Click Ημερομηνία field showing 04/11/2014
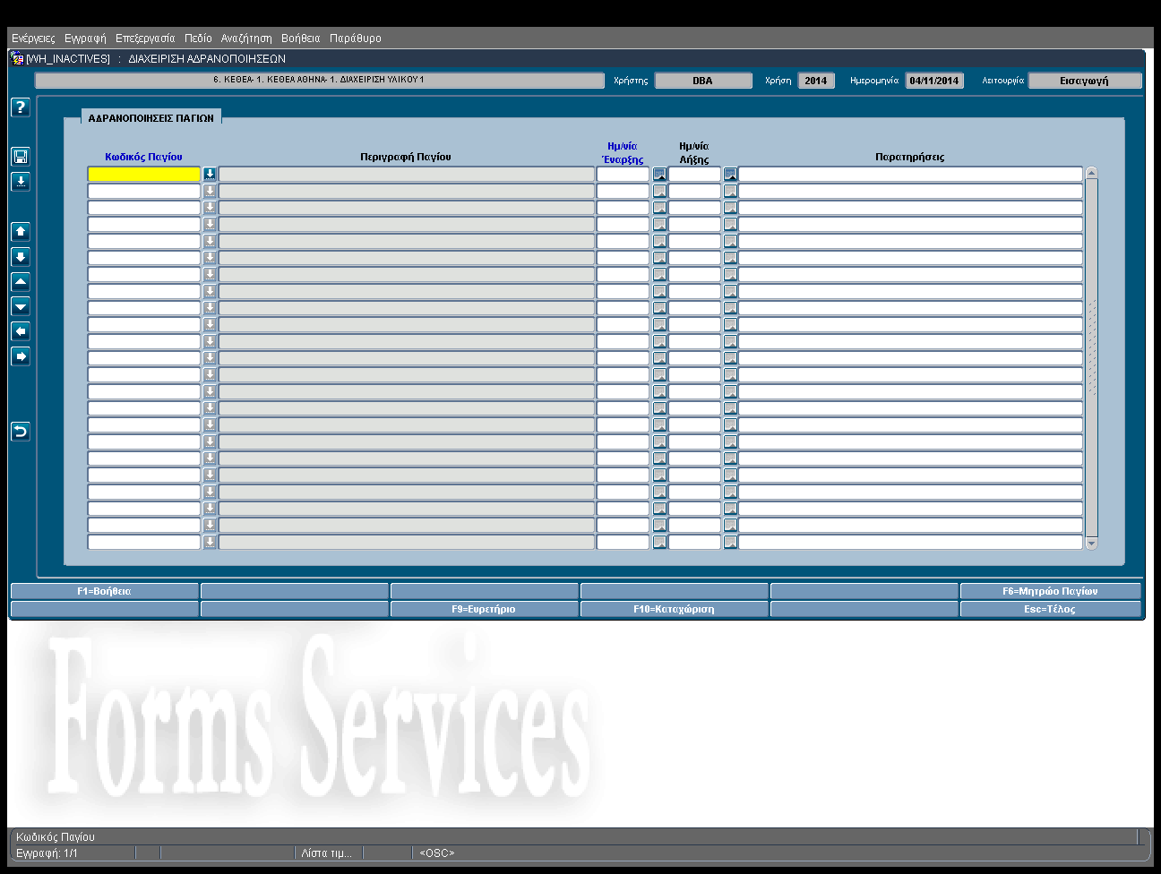 pos(934,81)
